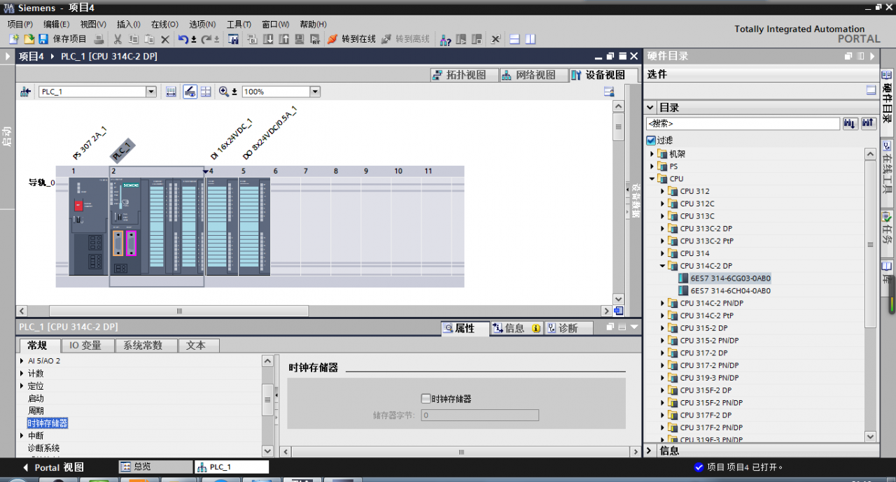Collapse the 目录 catalog section
This screenshot has width=896, height=482.
coord(650,108)
